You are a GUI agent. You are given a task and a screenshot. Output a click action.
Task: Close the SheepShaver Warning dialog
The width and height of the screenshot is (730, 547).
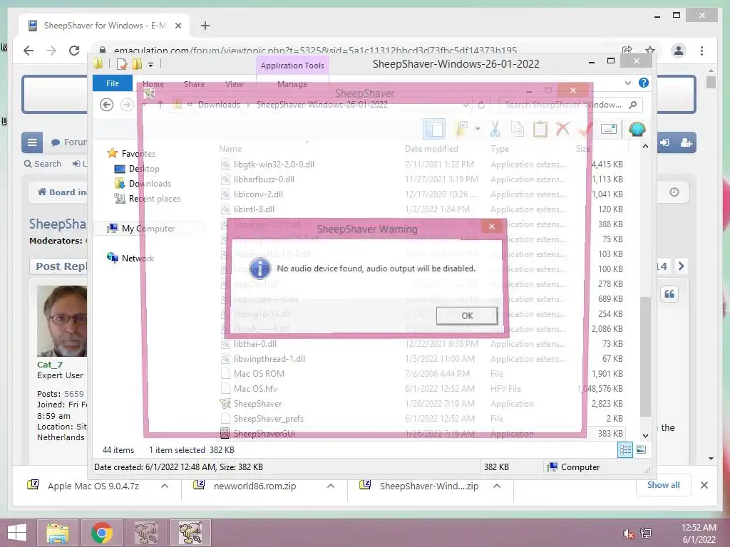[x=492, y=226]
